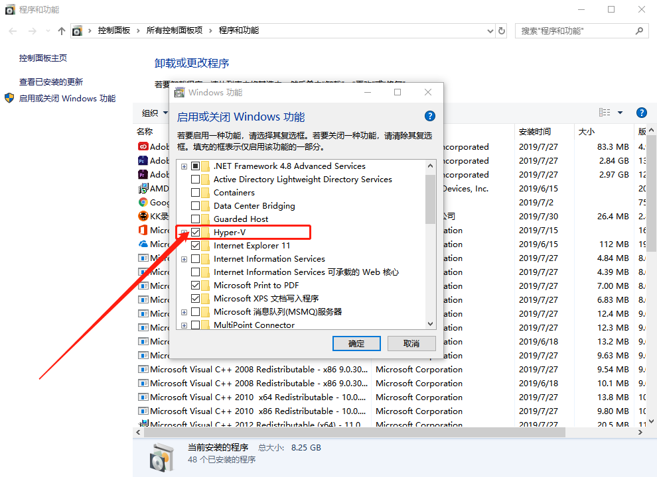The width and height of the screenshot is (657, 477).
Task: Click the vertical scrollbar in the features list
Action: point(430,199)
